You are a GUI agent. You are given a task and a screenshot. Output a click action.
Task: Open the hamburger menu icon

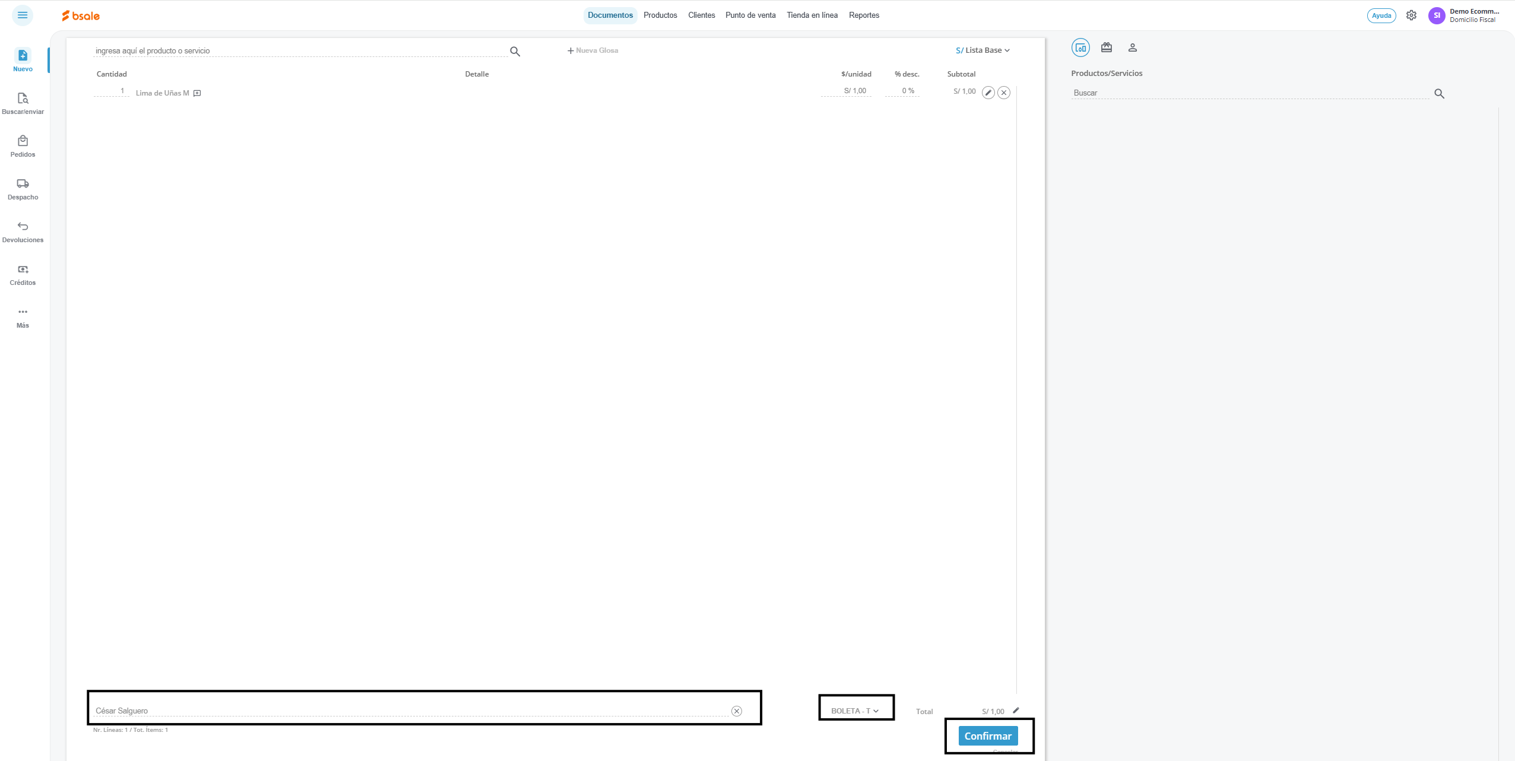pyautogui.click(x=23, y=15)
